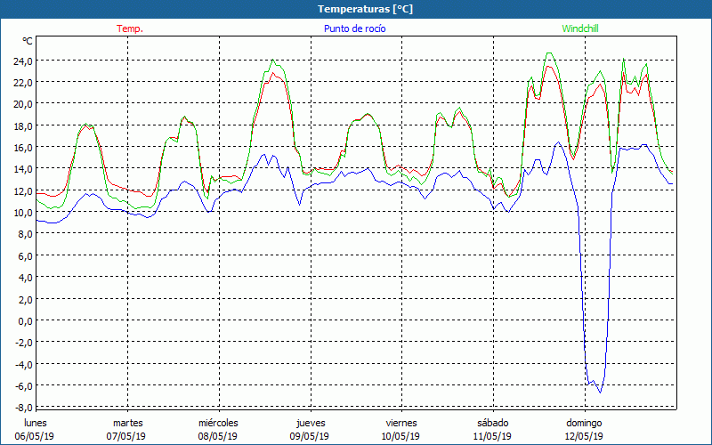712x445 pixels.
Task: Select the green Windchill legend label
Action: click(x=580, y=28)
